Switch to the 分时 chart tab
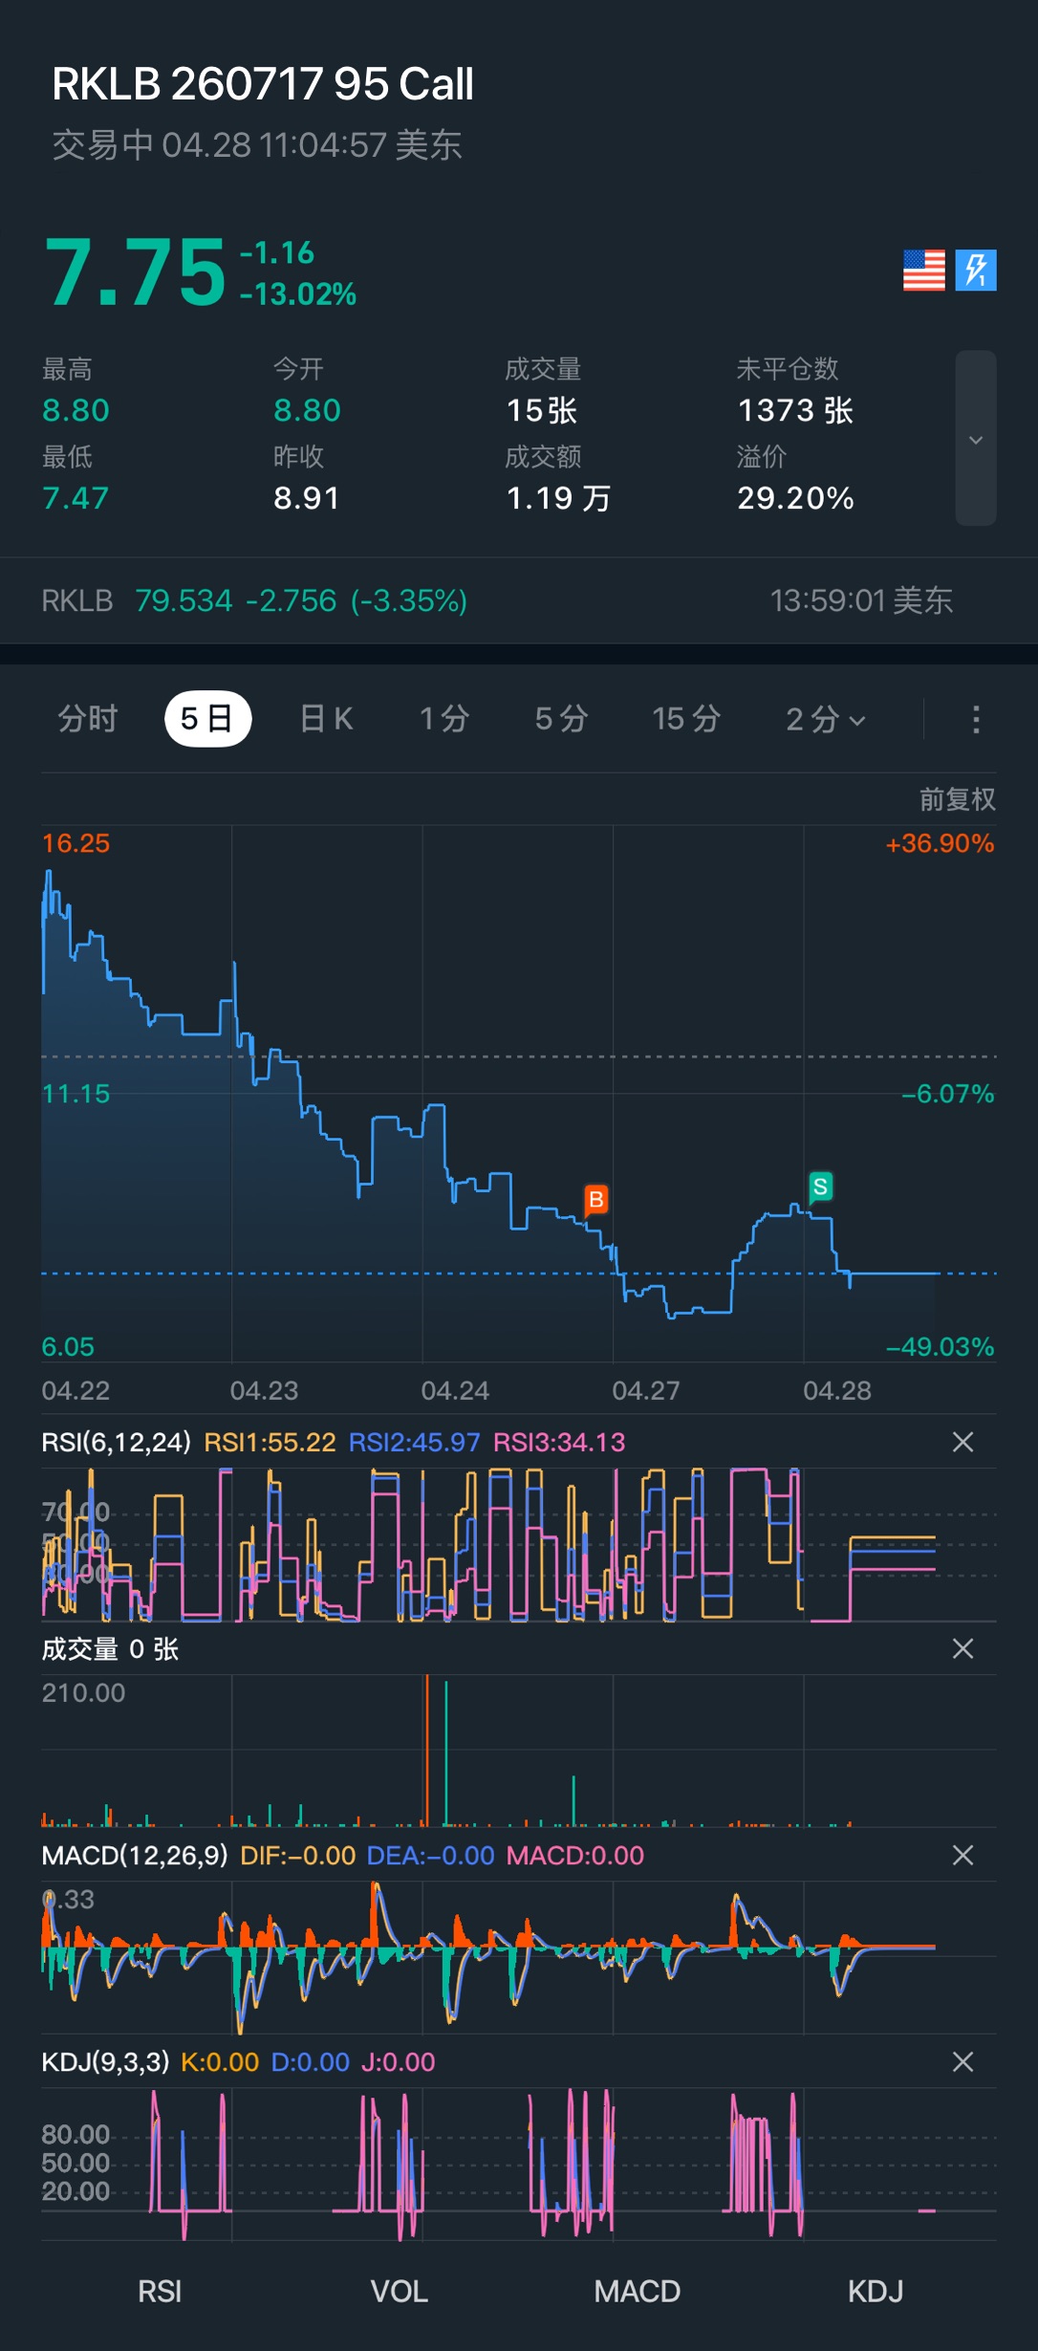 click(x=87, y=719)
